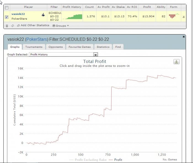Switch to the Favourite Games tab
Screen dimensions: 193x163
click(x=80, y=47)
